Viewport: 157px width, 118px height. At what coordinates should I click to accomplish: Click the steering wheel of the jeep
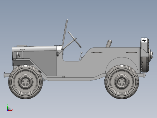[x=75, y=39]
